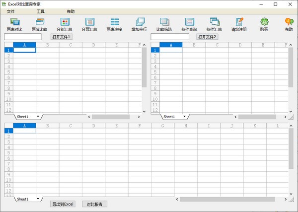Click the app icon in title bar
Viewport: 298px width, 212px height.
point(4,4)
